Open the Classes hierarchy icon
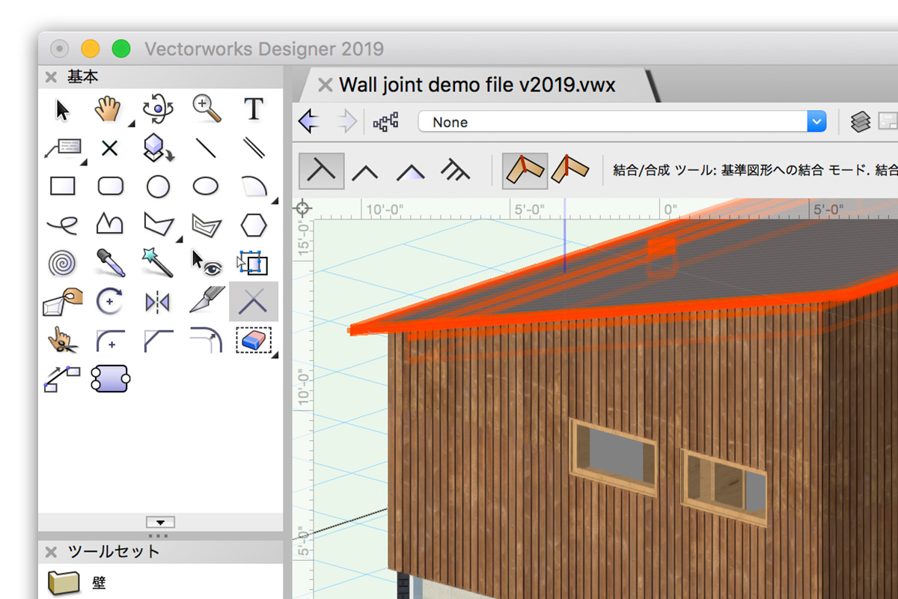Image resolution: width=898 pixels, height=599 pixels. (386, 121)
